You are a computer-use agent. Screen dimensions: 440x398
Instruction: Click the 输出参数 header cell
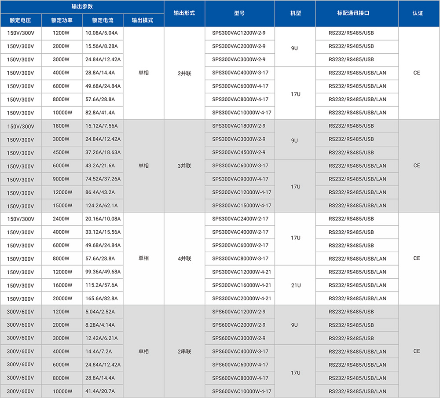[x=82, y=7]
